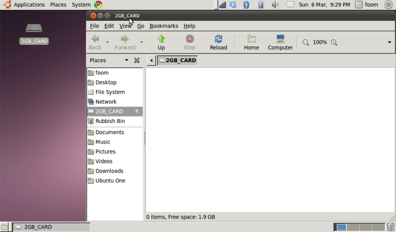Zoom out with the magnifier minus icon

click(x=306, y=42)
